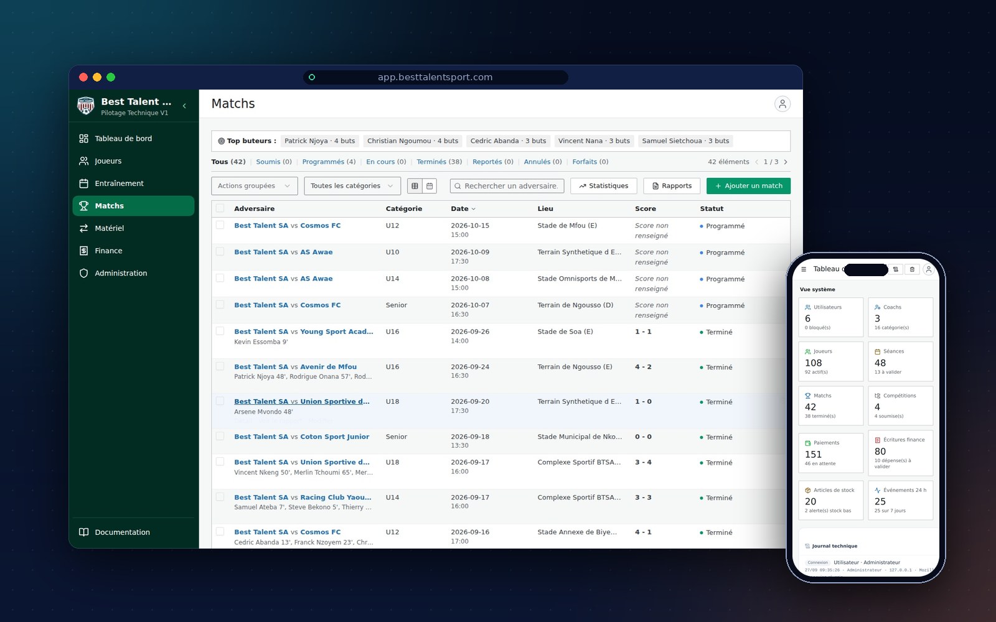Click the browser address bar
Viewport: 996px width, 622px height.
(435, 77)
